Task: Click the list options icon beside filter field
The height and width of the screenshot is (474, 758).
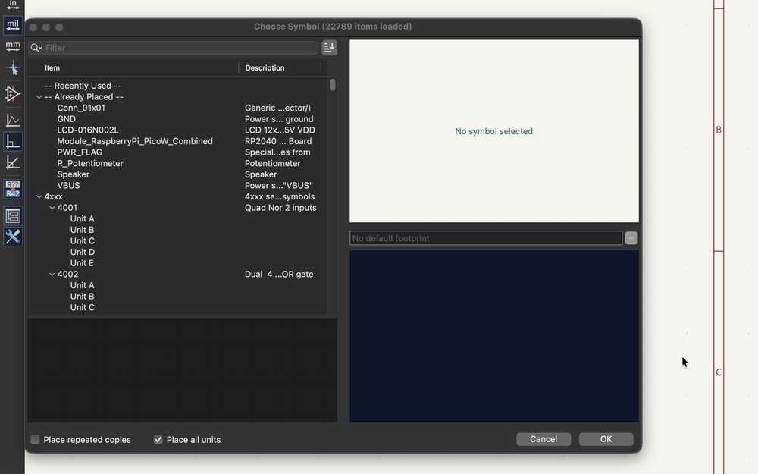Action: coord(328,47)
